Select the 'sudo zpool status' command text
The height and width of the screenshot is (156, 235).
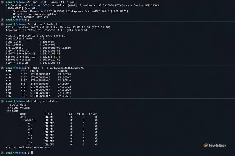pos(44,101)
